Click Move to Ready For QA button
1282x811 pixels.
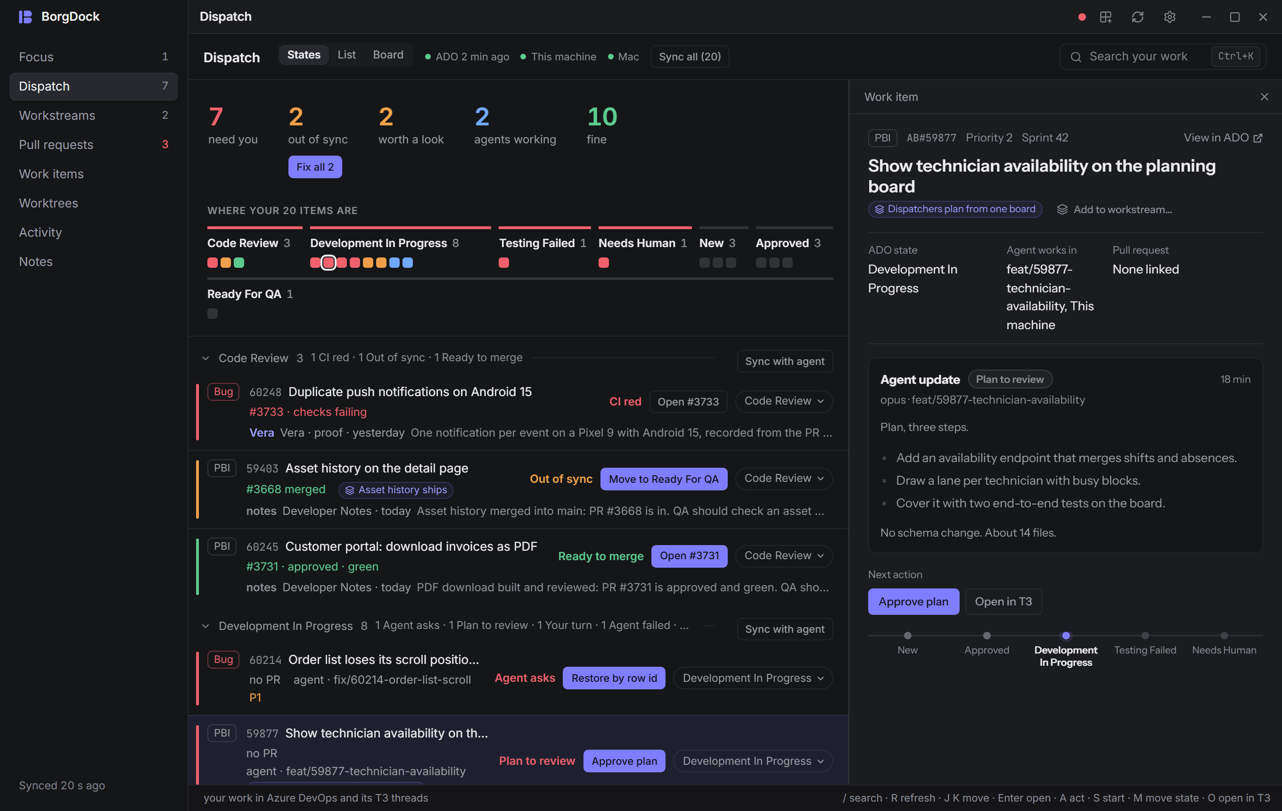663,479
